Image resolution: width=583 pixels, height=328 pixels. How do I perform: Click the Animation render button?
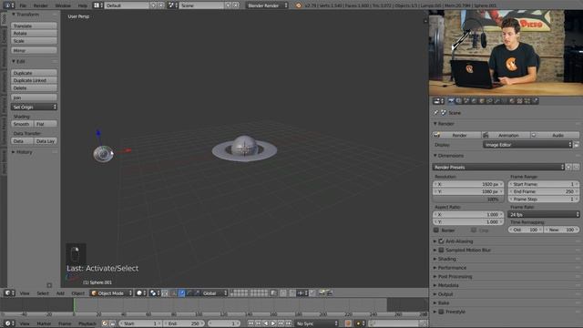tap(506, 135)
